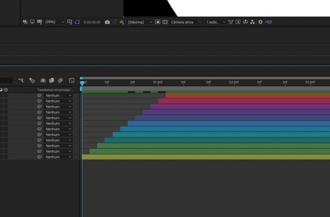Take a snapshot with camera icon
Screen dimensions: 330x217
(107, 22)
